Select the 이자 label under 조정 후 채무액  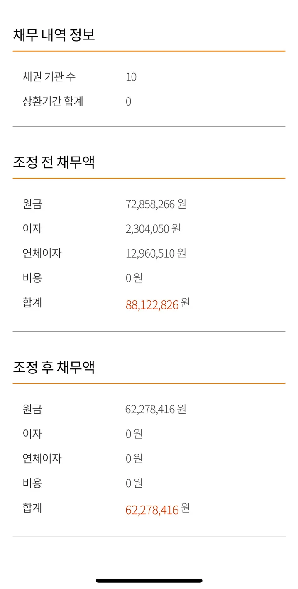pos(32,434)
